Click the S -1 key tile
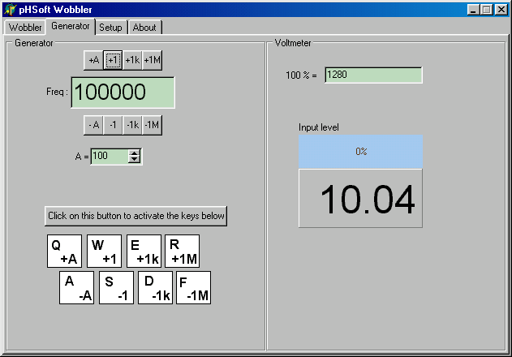This screenshot has height=357, width=512. pos(116,287)
